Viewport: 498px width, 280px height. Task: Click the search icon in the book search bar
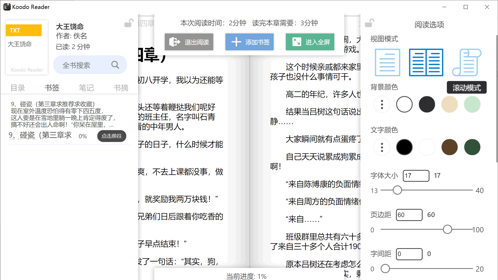(115, 65)
